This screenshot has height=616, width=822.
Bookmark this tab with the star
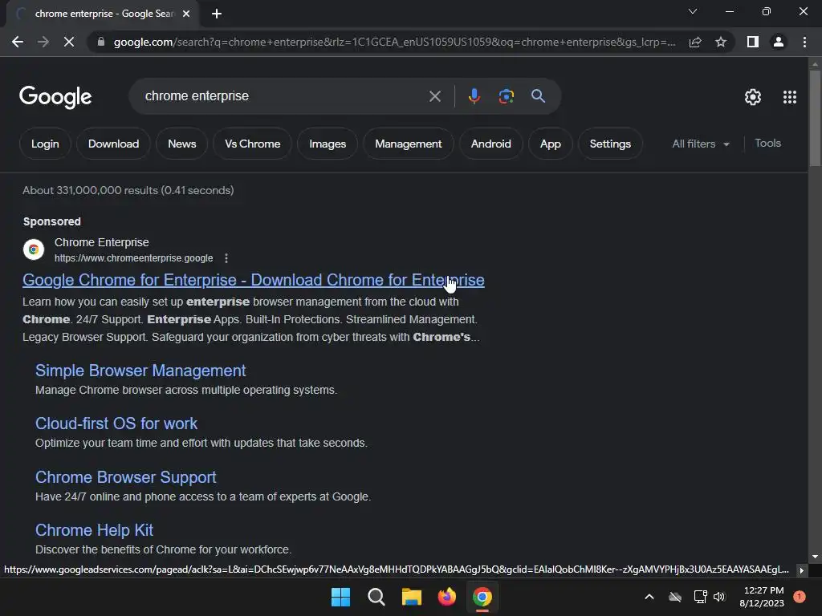point(721,42)
